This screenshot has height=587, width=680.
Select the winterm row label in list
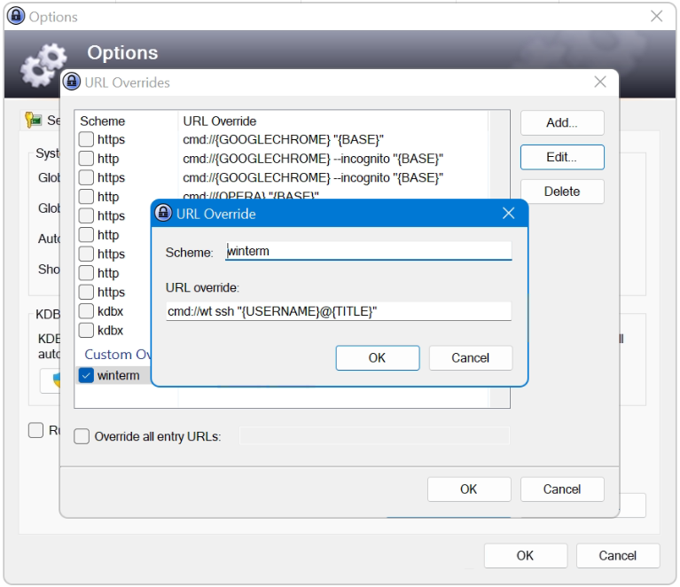tap(118, 376)
